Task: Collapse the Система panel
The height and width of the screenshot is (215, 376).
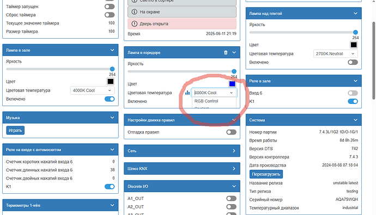Action: [355, 120]
